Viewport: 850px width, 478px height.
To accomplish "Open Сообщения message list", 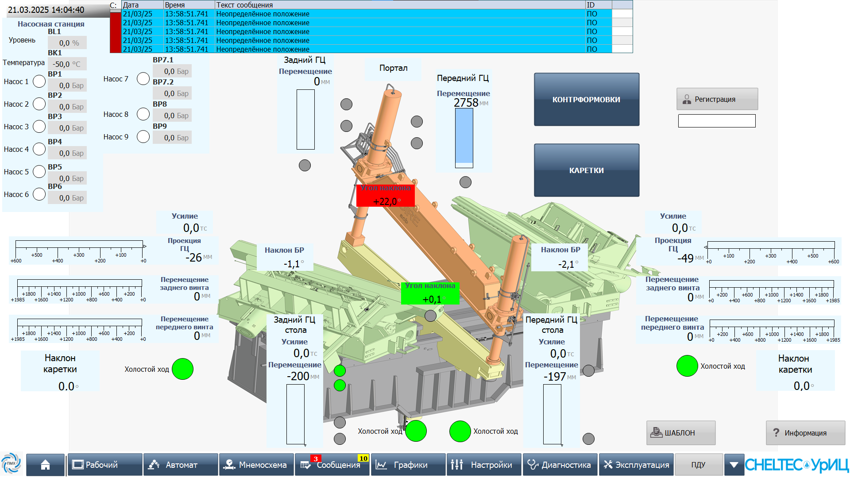I will pyautogui.click(x=332, y=465).
